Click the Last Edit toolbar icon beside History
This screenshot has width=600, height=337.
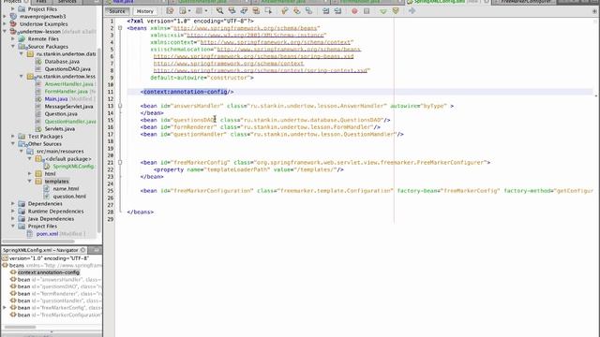[170, 11]
